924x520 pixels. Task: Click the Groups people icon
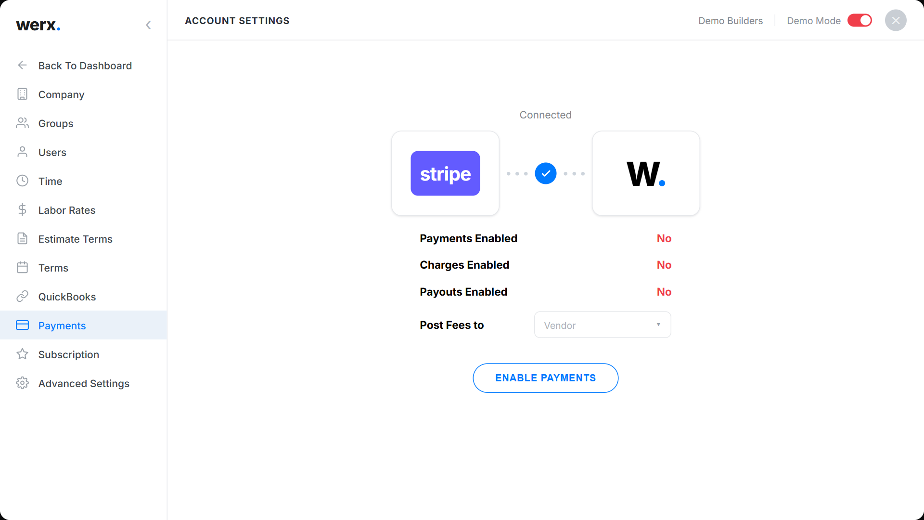(x=22, y=123)
